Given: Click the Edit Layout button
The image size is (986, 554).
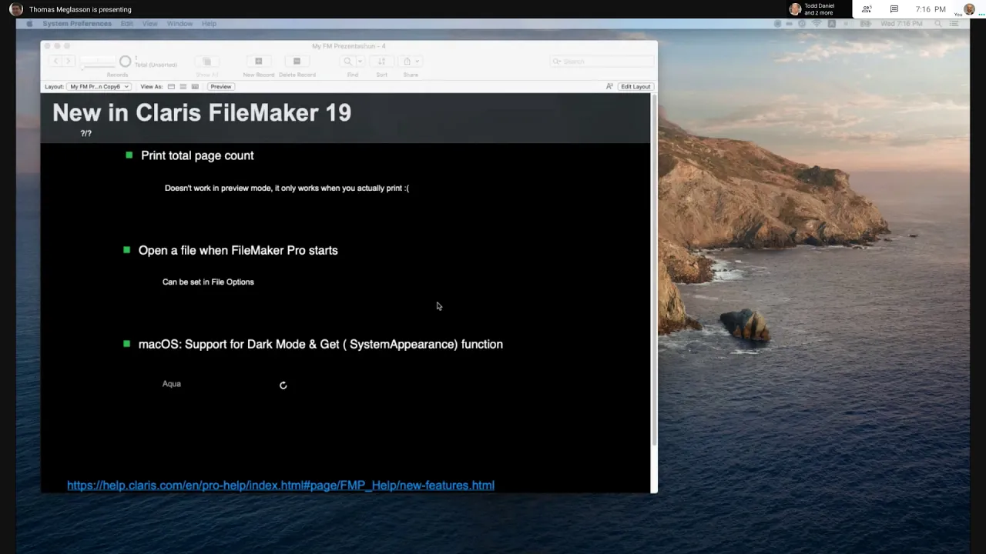Looking at the screenshot, I should [x=636, y=87].
